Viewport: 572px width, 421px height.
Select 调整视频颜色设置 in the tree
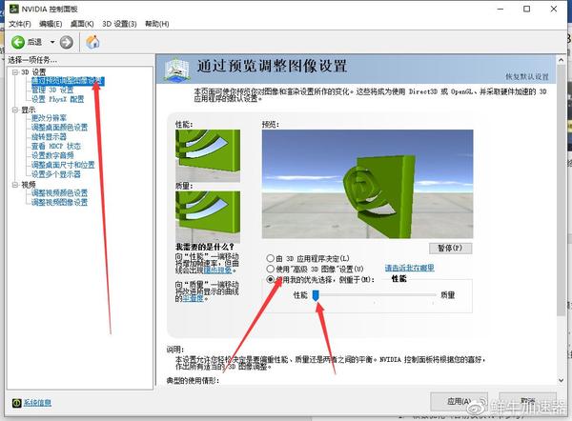tap(59, 192)
